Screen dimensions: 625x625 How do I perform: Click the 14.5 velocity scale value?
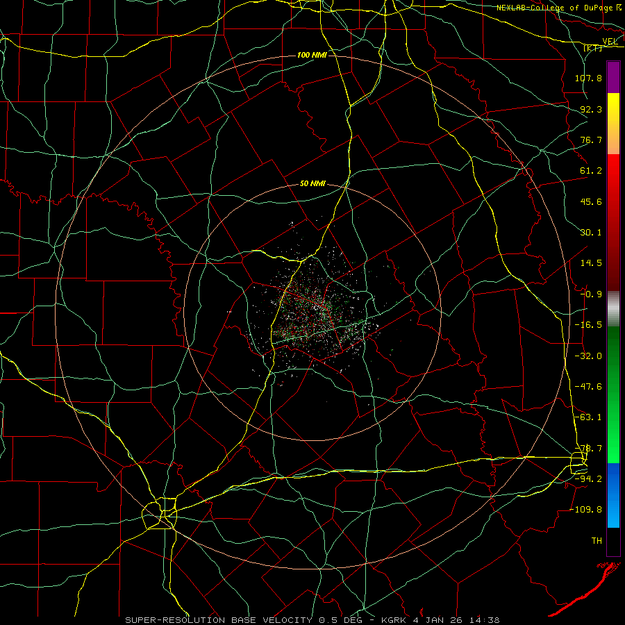coord(591,263)
